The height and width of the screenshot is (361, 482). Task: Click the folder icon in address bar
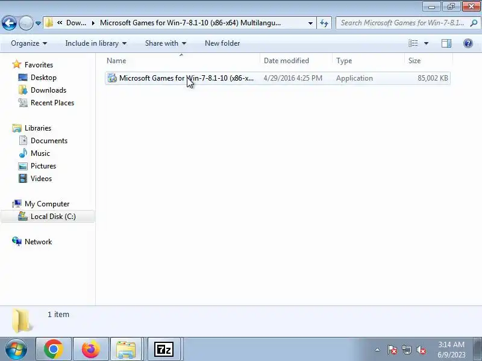(x=49, y=23)
